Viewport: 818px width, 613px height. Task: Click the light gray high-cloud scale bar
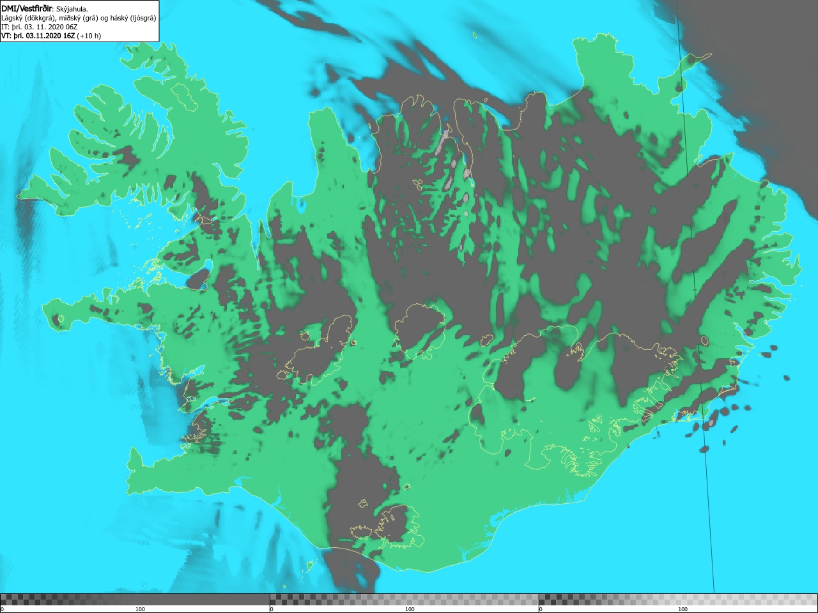tap(678, 600)
